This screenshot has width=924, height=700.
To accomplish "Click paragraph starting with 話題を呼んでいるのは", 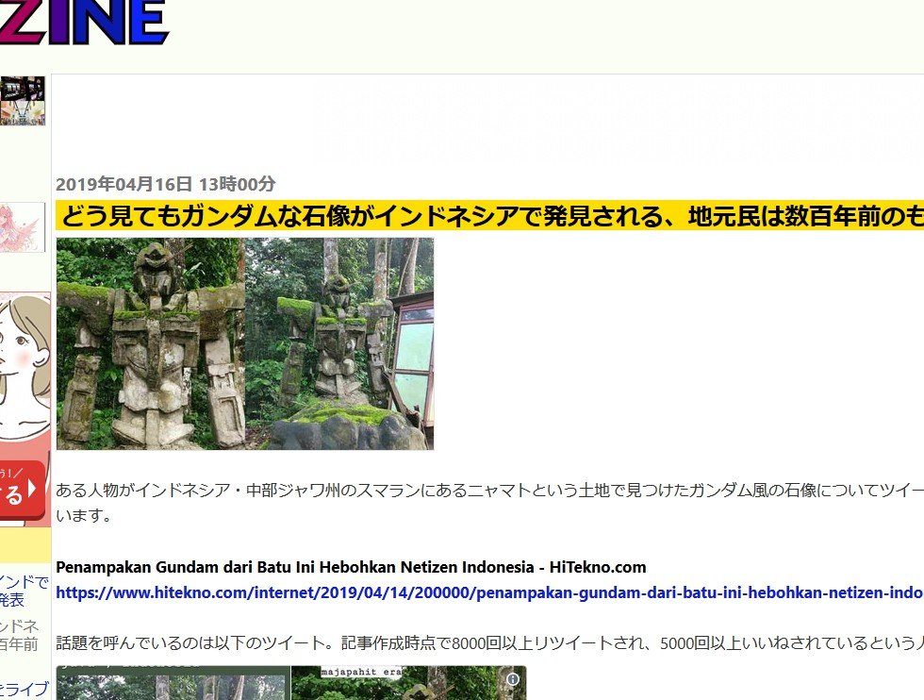I will click(x=489, y=642).
